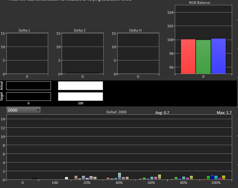Click the 96 value on RGB Balance axis
This screenshot has width=238, height=188.
click(171, 67)
